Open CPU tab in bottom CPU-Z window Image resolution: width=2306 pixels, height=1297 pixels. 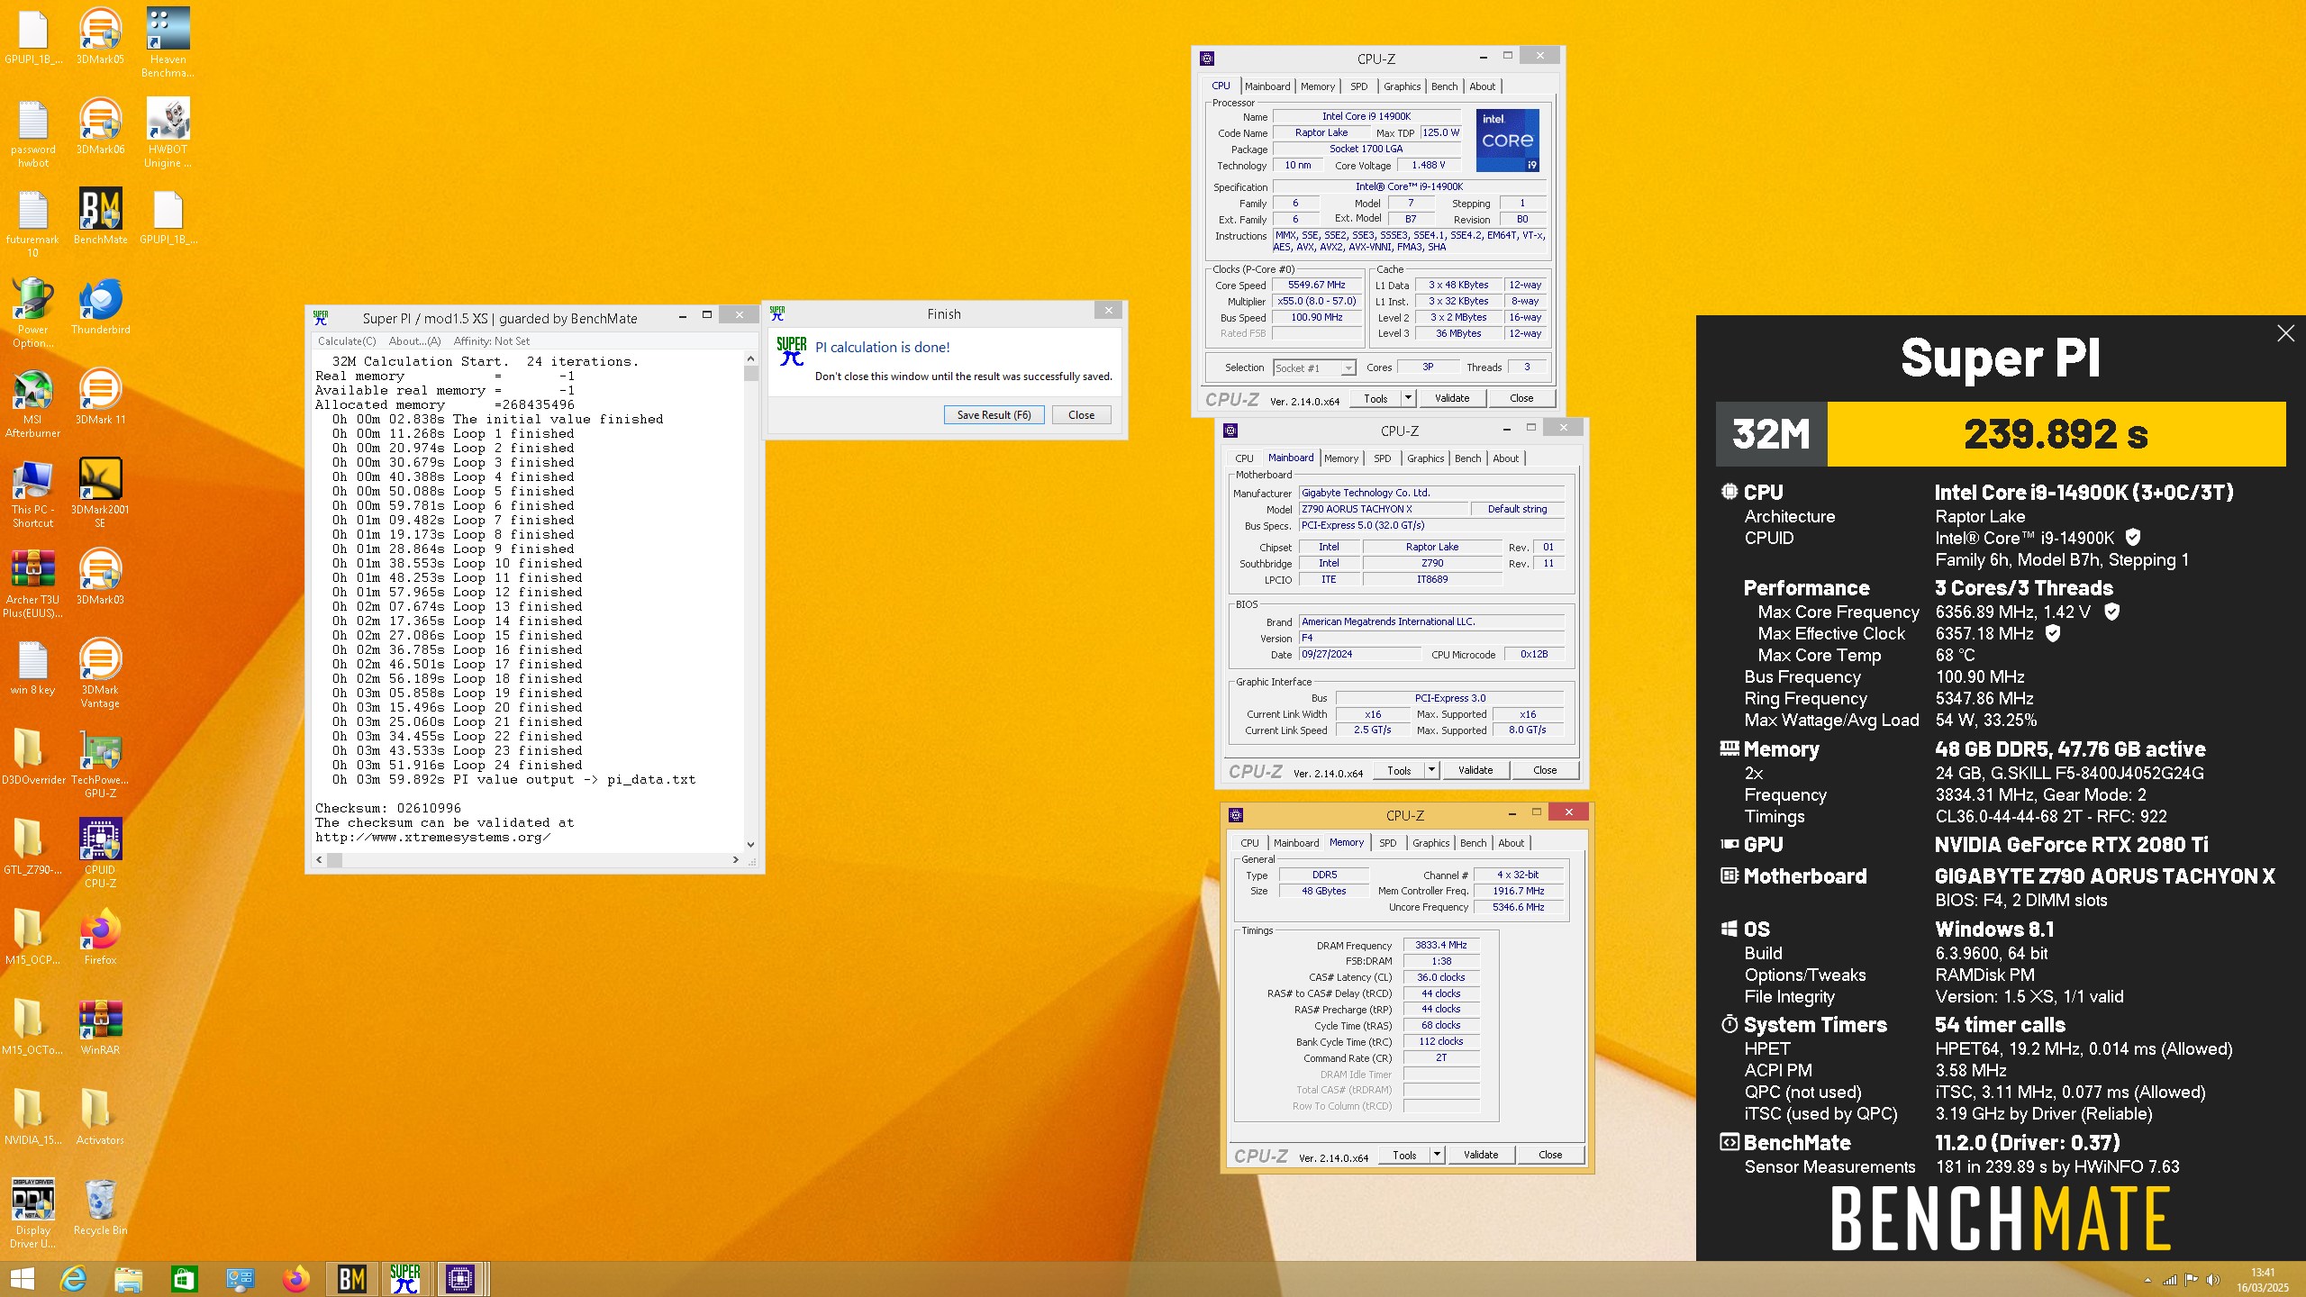pos(1249,843)
